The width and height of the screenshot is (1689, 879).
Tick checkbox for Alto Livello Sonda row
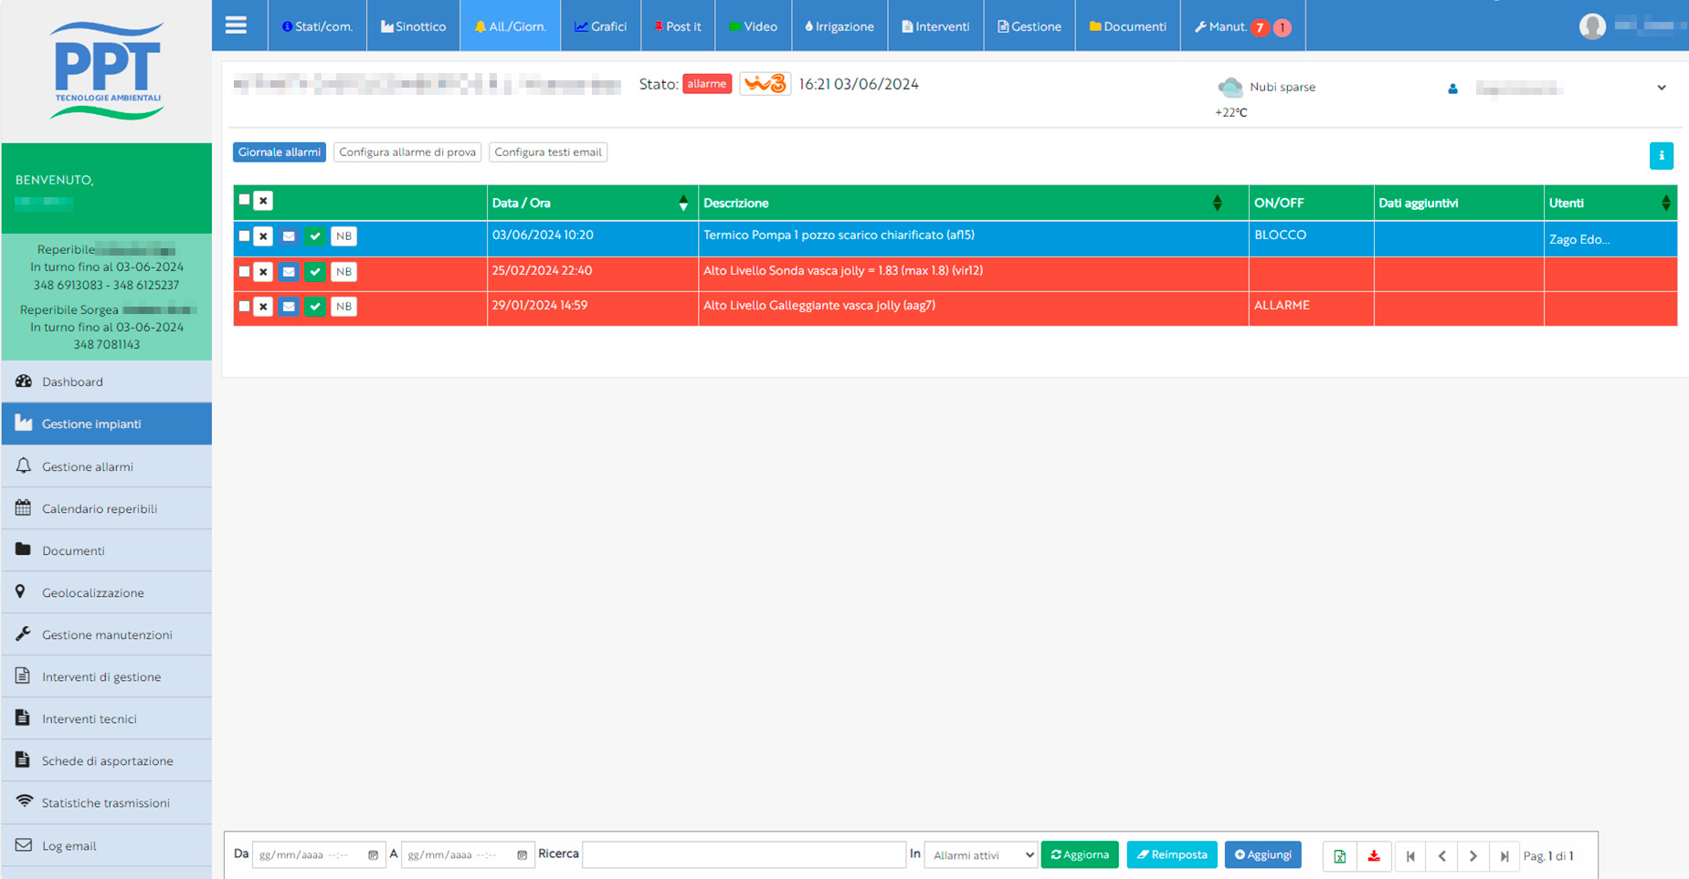point(244,271)
